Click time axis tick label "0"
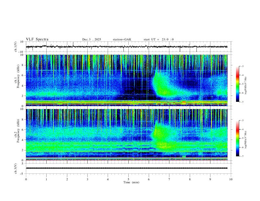The image size is (260, 201). 26,179
